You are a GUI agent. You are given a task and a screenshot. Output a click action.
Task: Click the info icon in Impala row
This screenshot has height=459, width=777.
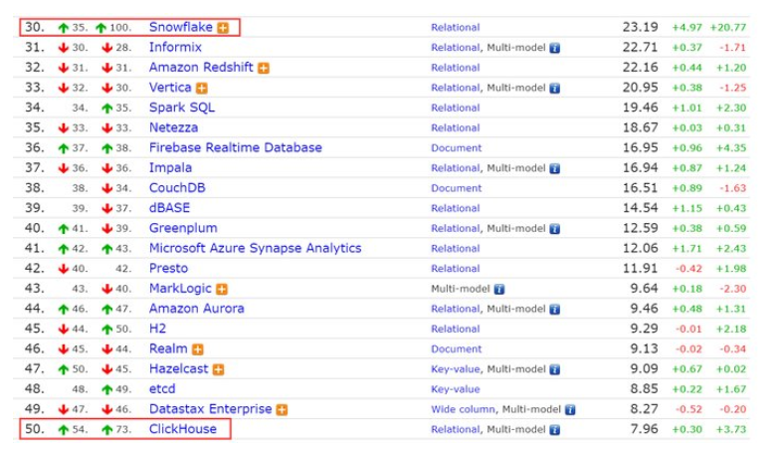555,168
